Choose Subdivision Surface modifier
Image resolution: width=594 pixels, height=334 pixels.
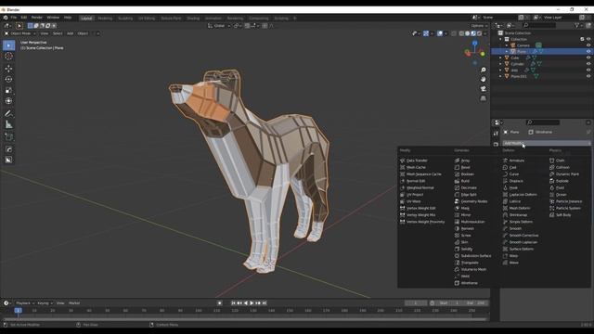pyautogui.click(x=473, y=256)
